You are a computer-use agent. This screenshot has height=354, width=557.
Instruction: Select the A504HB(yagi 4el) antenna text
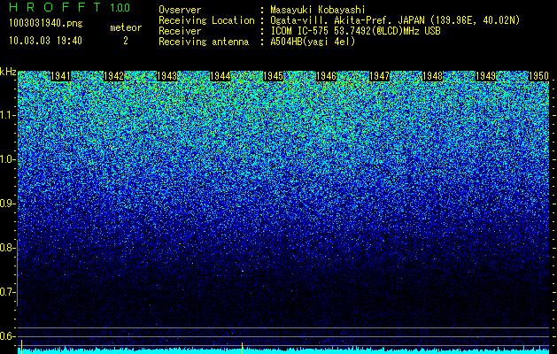click(x=313, y=42)
